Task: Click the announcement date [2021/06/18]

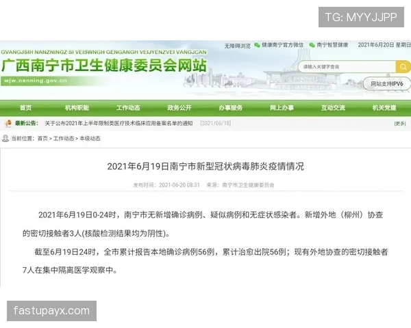Action: [x=216, y=123]
